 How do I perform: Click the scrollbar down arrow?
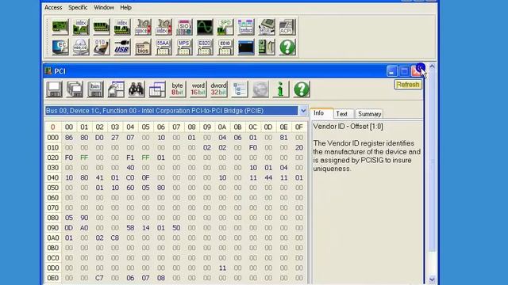point(432,279)
